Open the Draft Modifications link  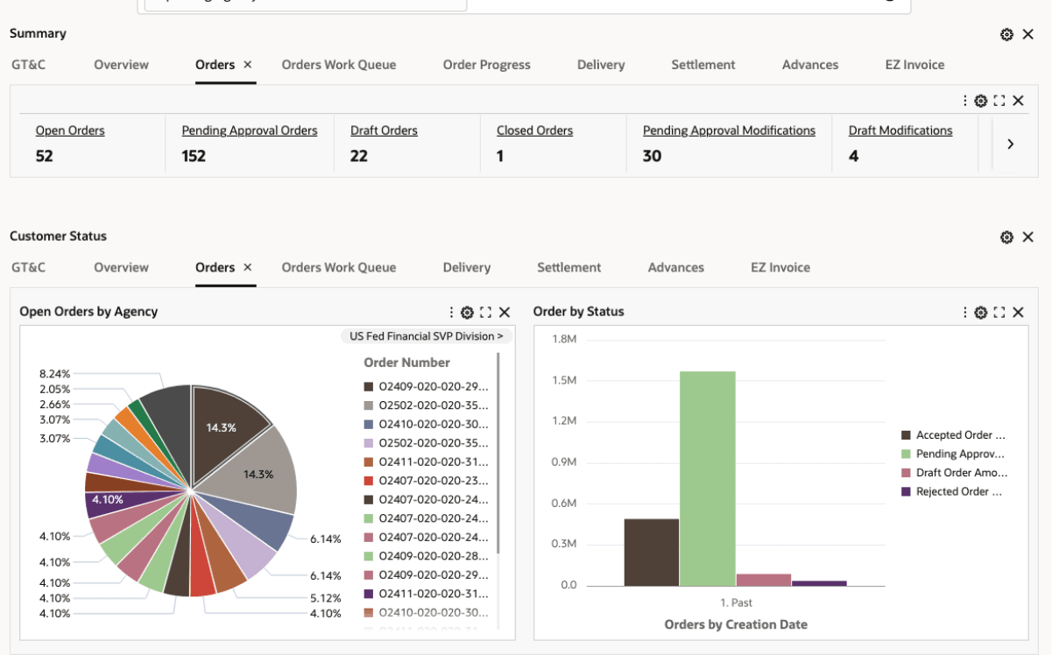click(x=900, y=130)
